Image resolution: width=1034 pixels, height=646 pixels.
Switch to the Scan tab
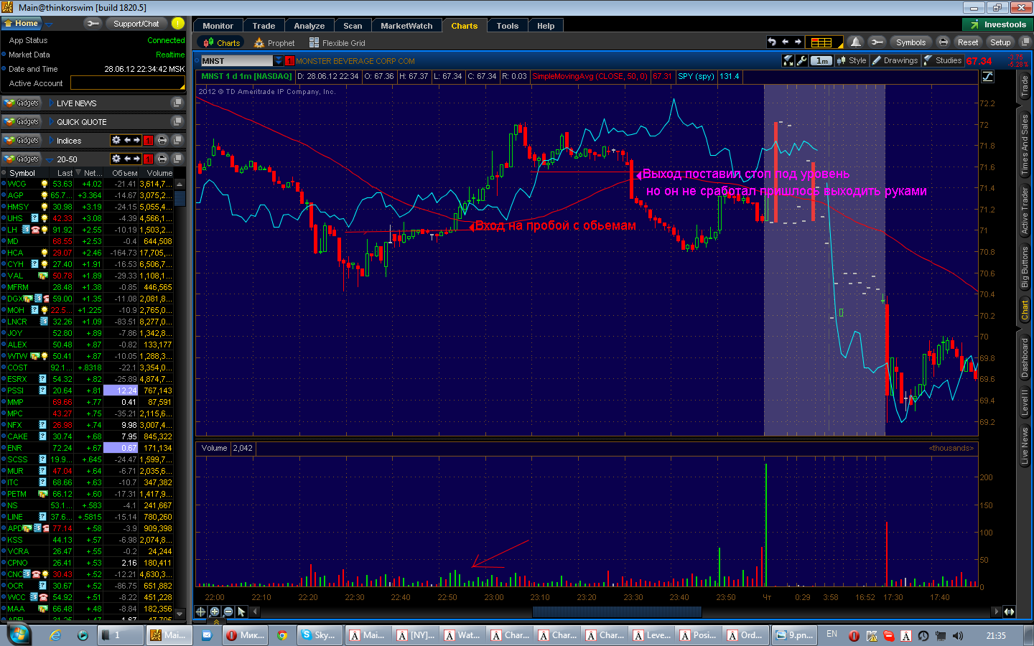point(353,26)
